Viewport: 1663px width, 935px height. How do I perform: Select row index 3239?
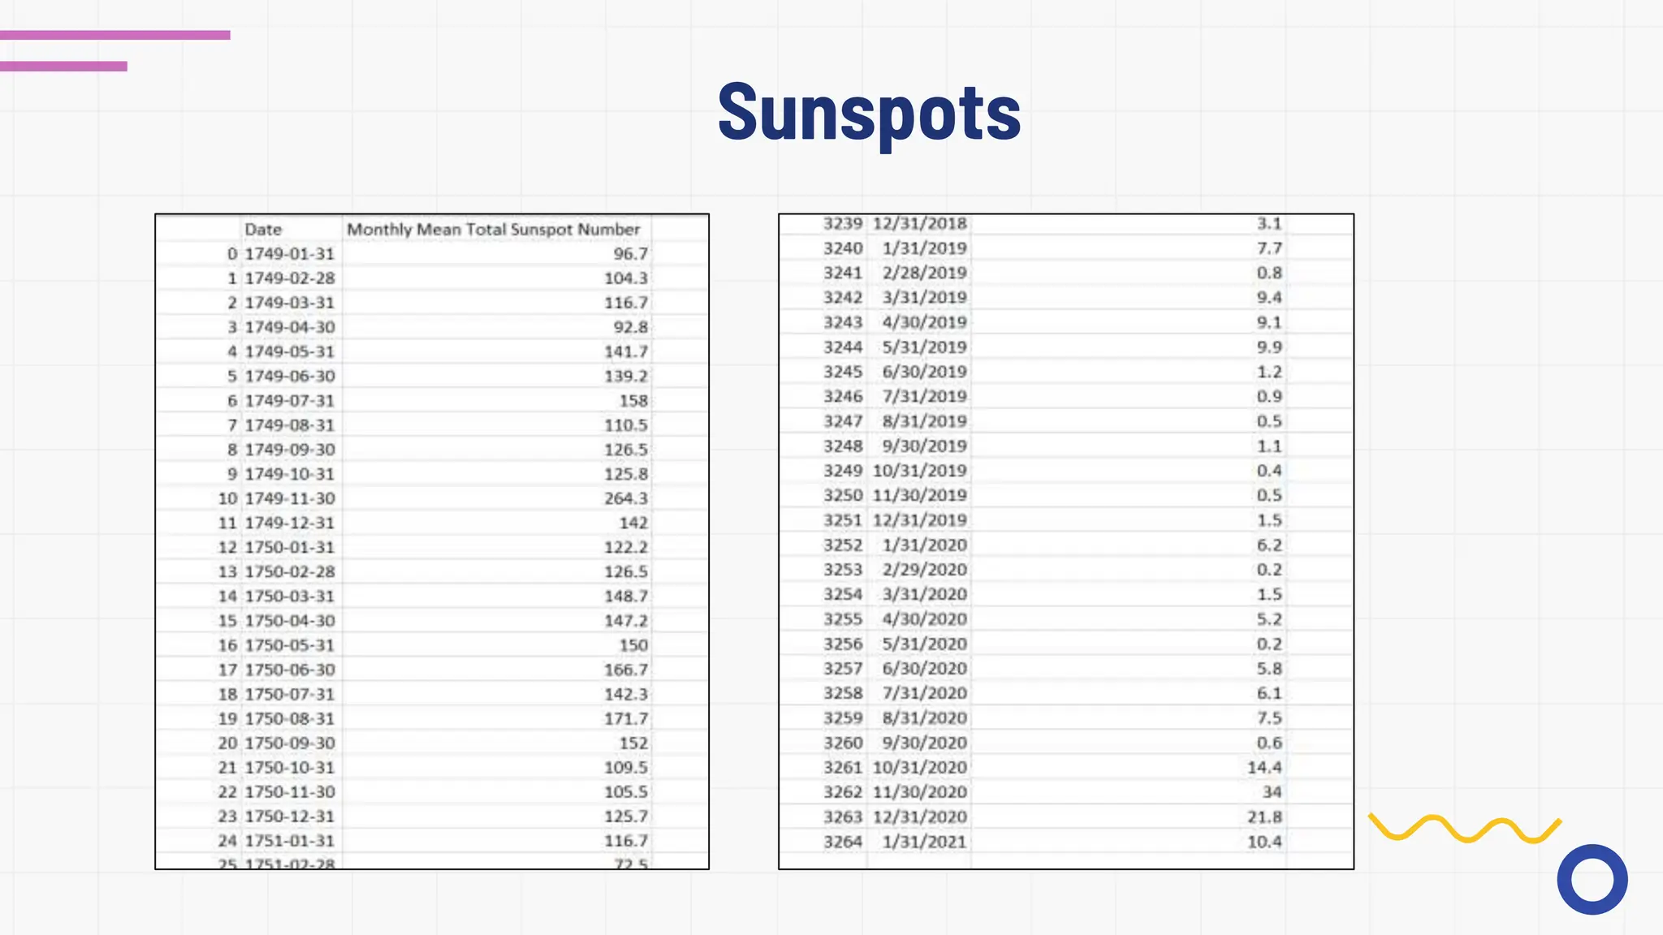(x=843, y=223)
